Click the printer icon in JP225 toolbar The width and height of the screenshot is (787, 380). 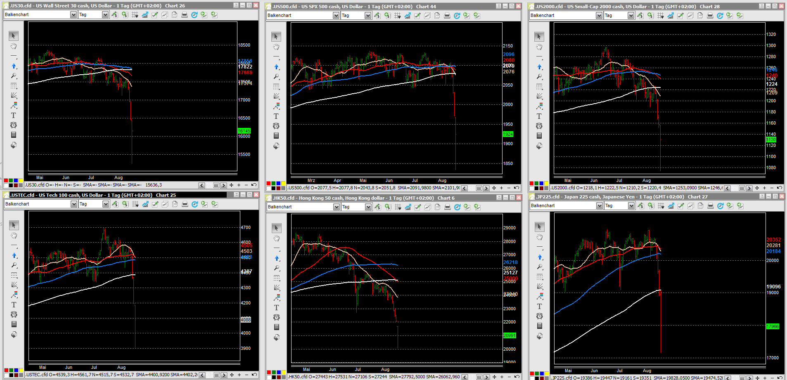711,206
